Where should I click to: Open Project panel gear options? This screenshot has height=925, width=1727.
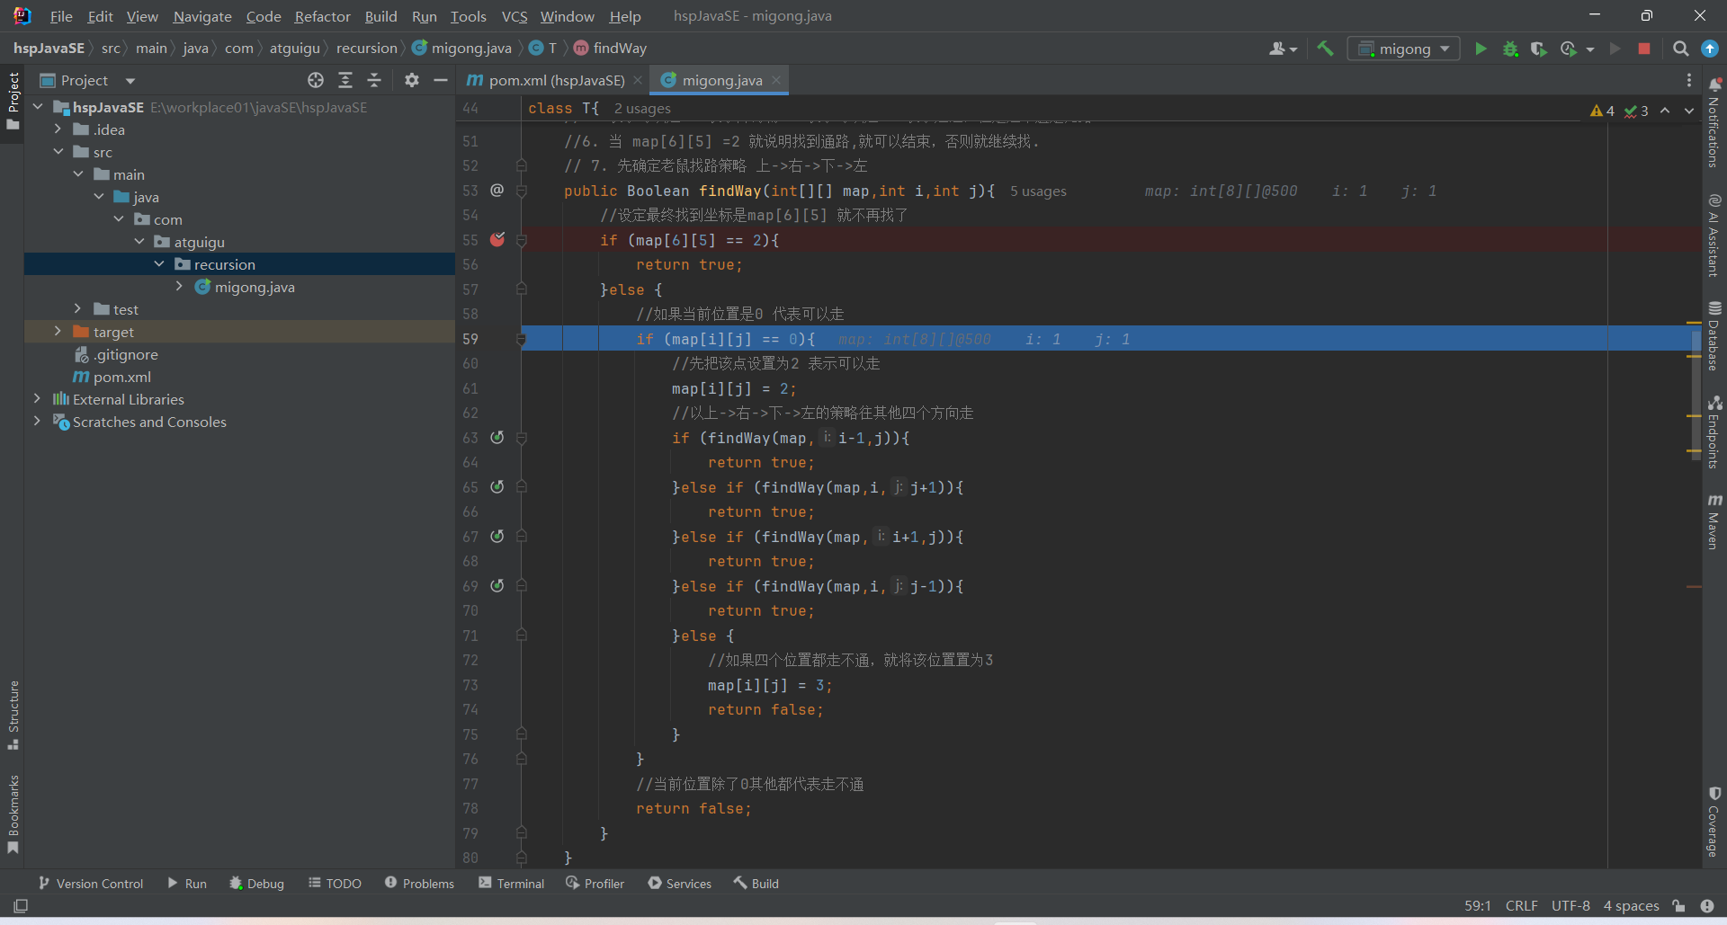(x=412, y=80)
